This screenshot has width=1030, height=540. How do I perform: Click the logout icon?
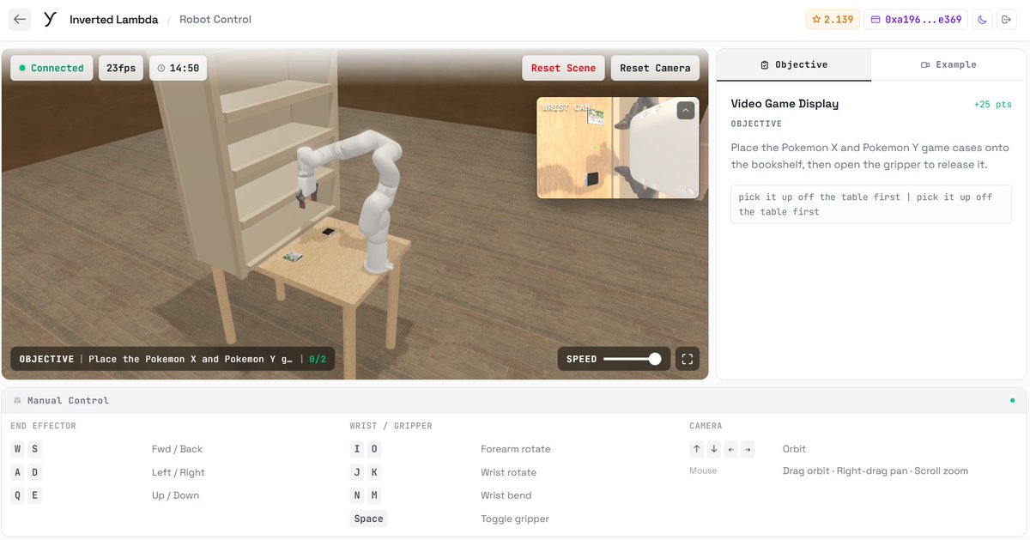pyautogui.click(x=1008, y=20)
